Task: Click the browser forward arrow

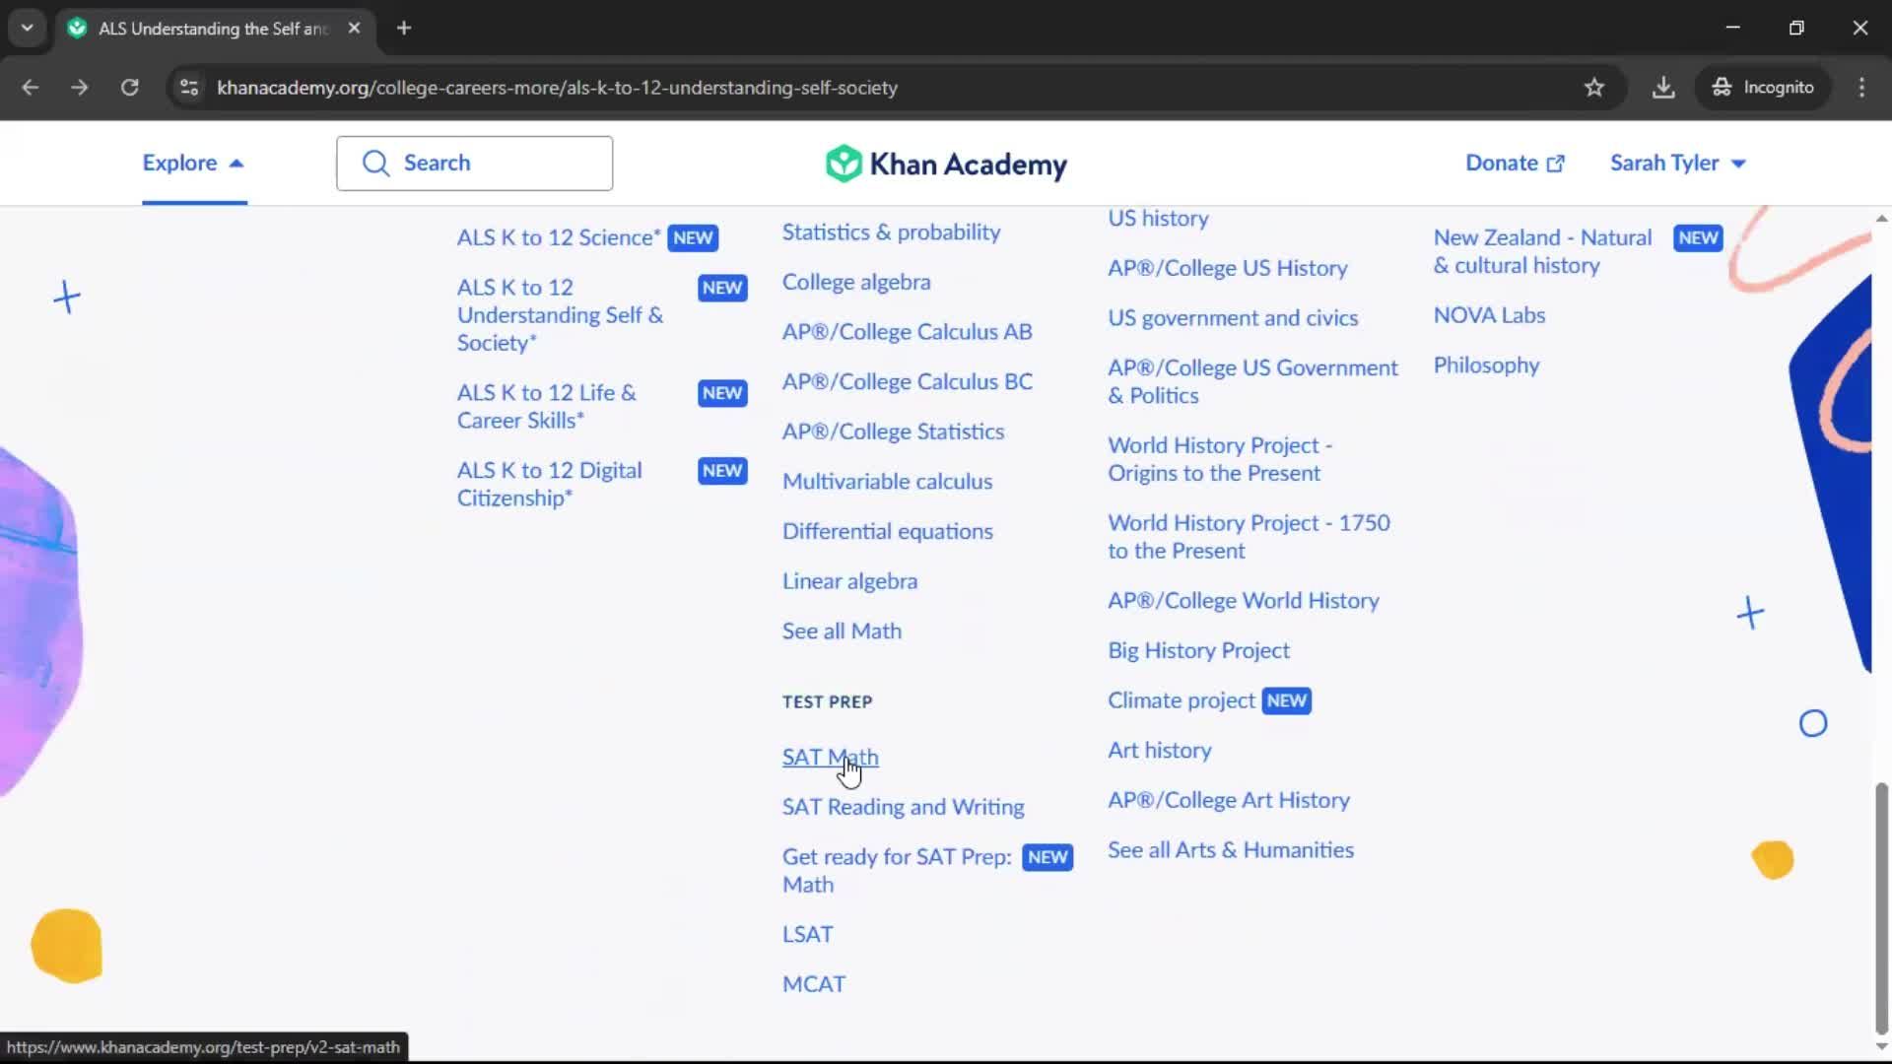Action: [x=80, y=88]
